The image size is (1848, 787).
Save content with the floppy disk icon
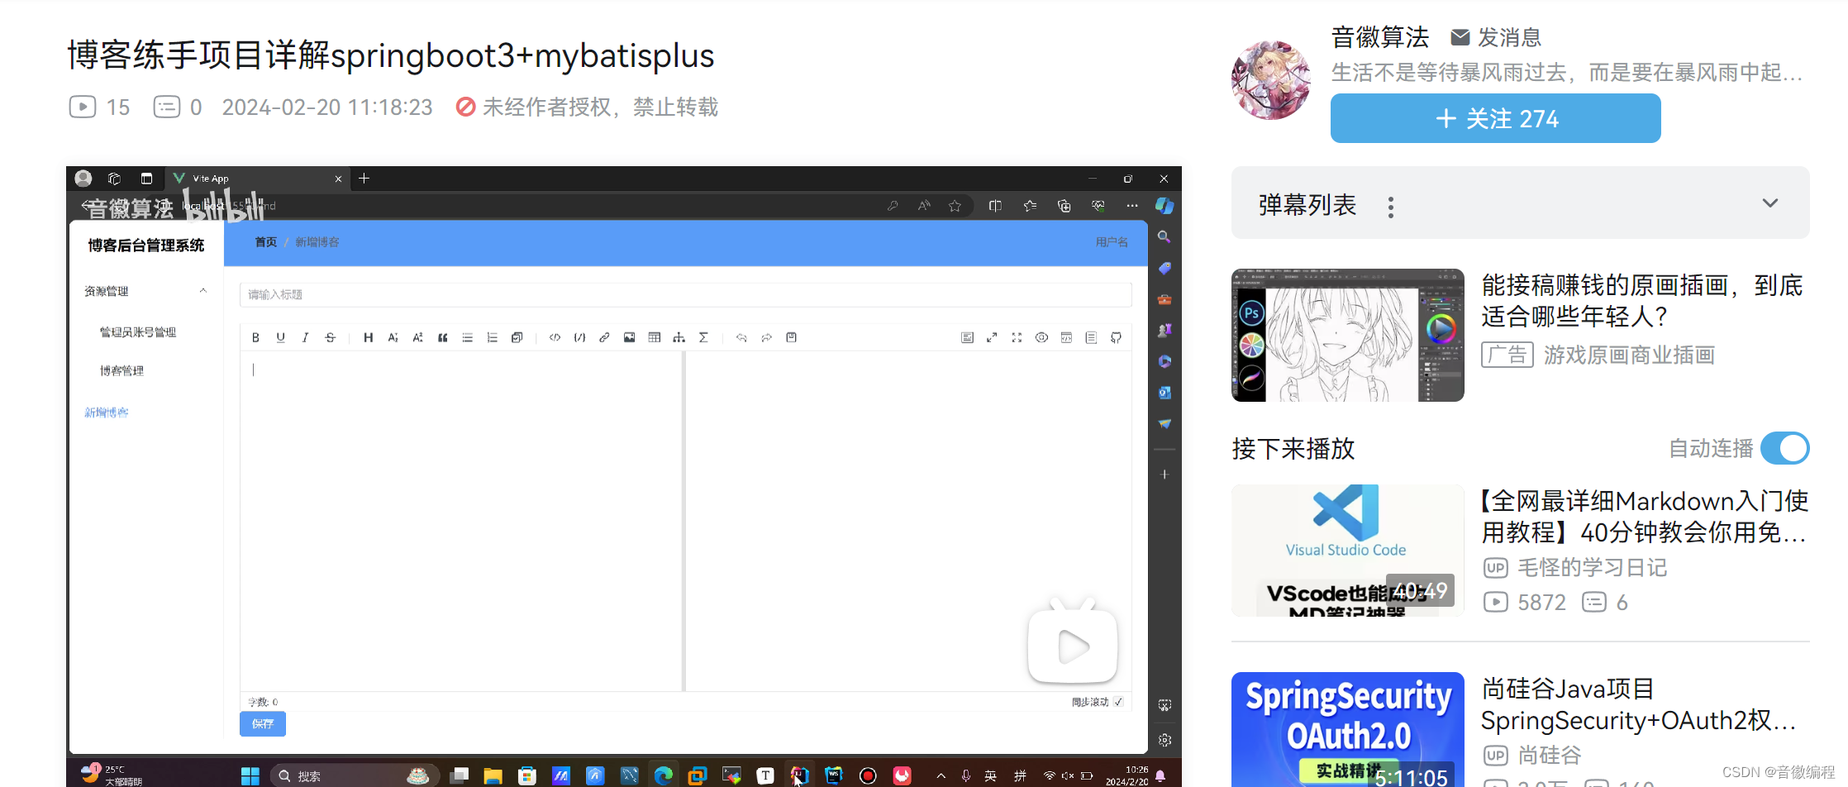(791, 337)
